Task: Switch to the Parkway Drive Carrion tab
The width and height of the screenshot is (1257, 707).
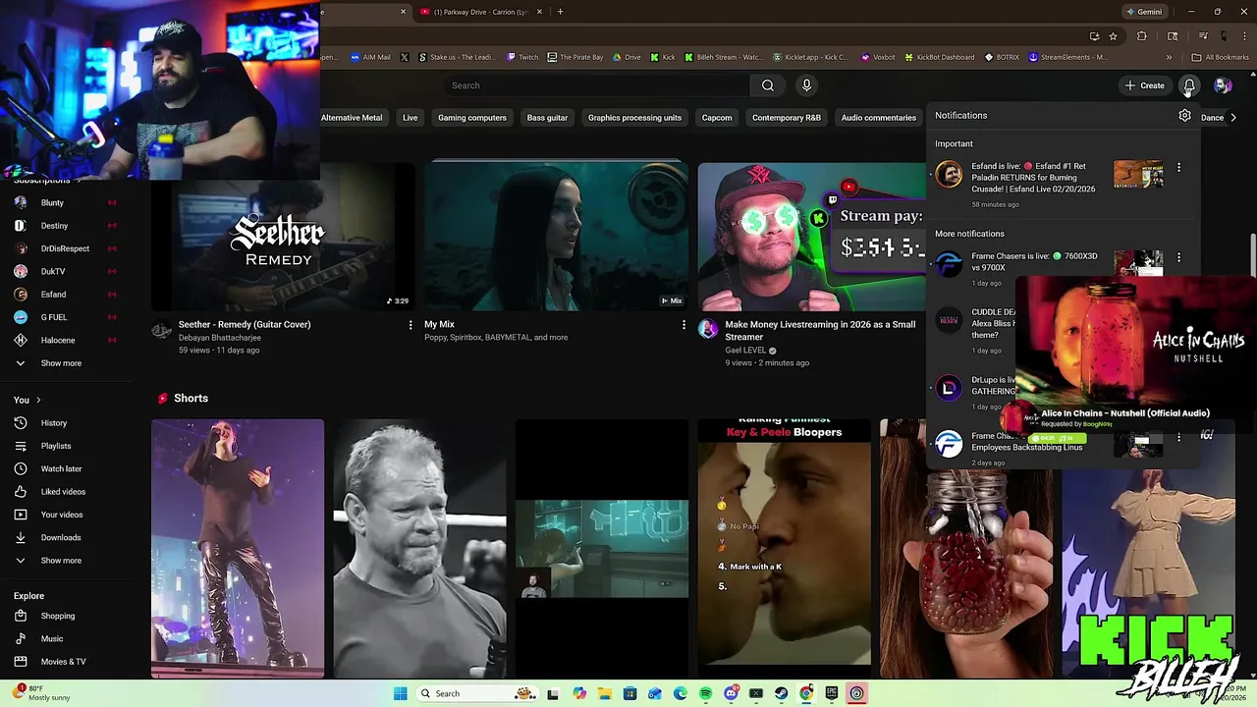Action: tap(480, 12)
